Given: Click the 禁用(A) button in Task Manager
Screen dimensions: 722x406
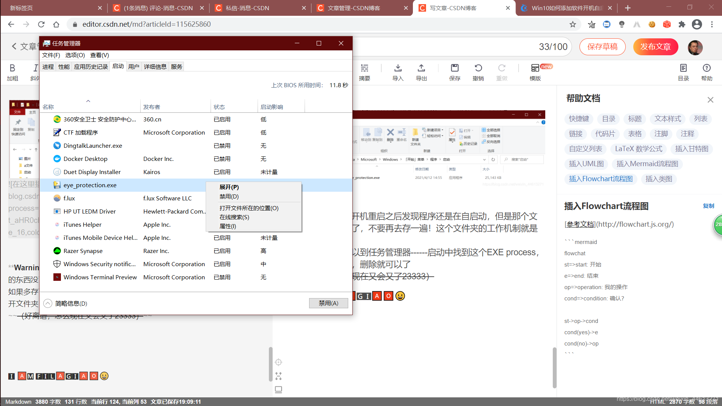Looking at the screenshot, I should click(328, 303).
